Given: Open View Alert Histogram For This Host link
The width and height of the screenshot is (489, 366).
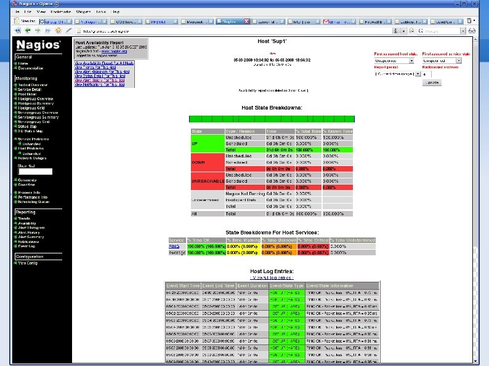Looking at the screenshot, I should (102, 71).
